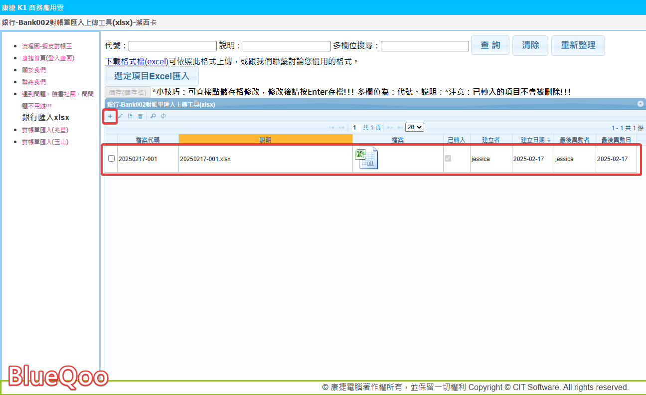646x395 pixels.
Task: Open 對帳單匯入(兆豐) in the sidebar menu
Action: pyautogui.click(x=45, y=130)
